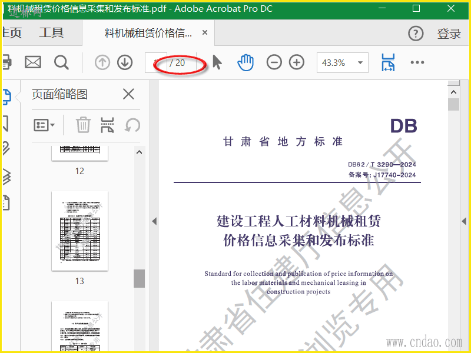Select the page thumbnails sidebar icon
471x353 pixels.
pyautogui.click(x=6, y=97)
